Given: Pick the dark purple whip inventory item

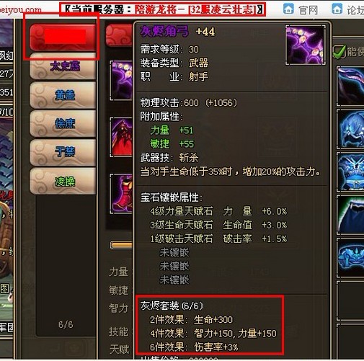Looking at the screenshot, I should [350, 86].
